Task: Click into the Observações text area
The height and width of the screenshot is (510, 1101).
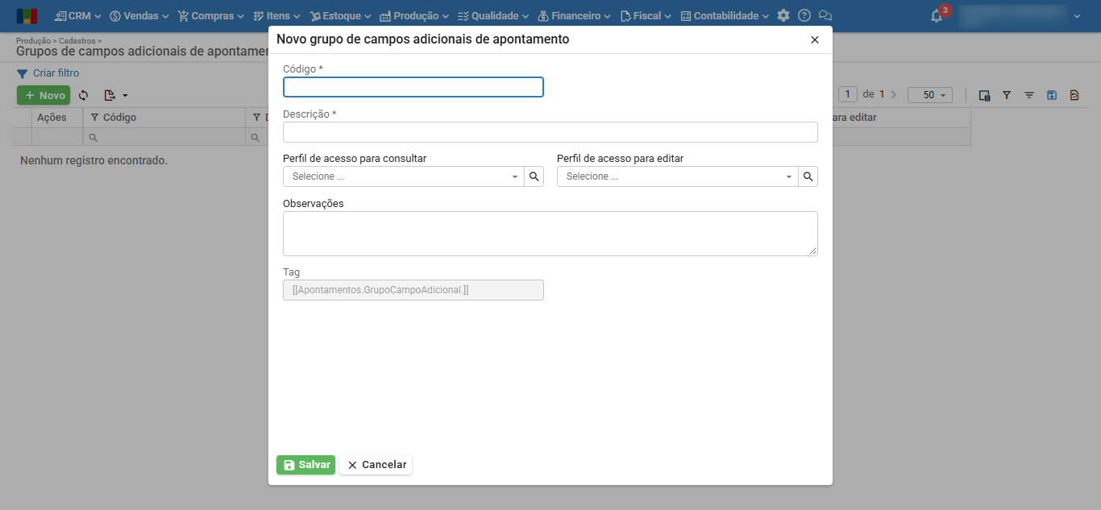Action: pyautogui.click(x=550, y=234)
